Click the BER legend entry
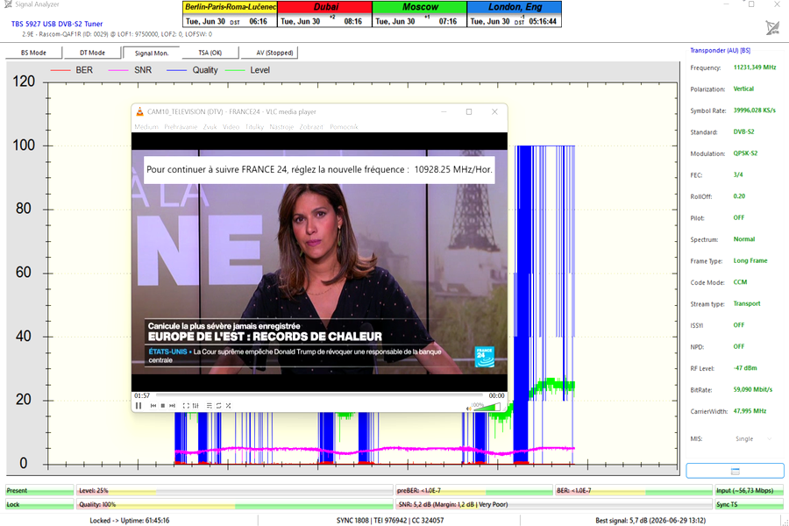 click(x=72, y=70)
